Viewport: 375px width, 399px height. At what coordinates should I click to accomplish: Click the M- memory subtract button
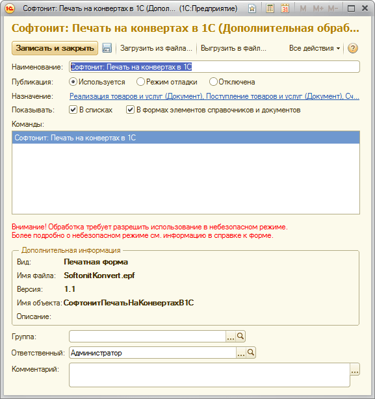333,8
